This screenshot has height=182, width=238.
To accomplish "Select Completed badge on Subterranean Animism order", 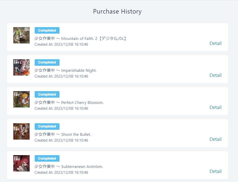I will pyautogui.click(x=47, y=158).
